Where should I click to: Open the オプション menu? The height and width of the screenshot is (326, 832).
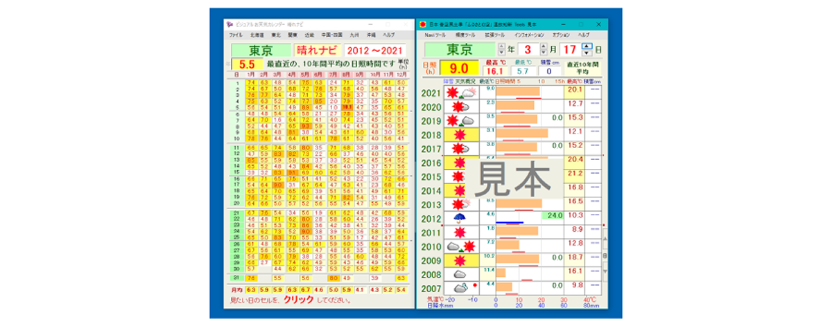click(561, 35)
